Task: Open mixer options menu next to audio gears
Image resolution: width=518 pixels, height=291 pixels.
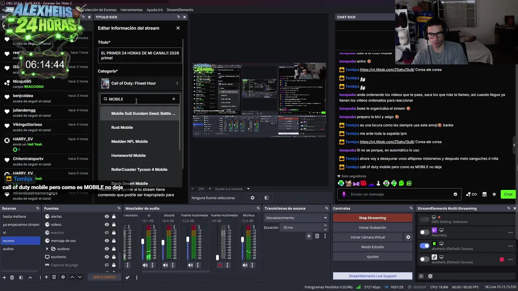Action: pos(136,277)
